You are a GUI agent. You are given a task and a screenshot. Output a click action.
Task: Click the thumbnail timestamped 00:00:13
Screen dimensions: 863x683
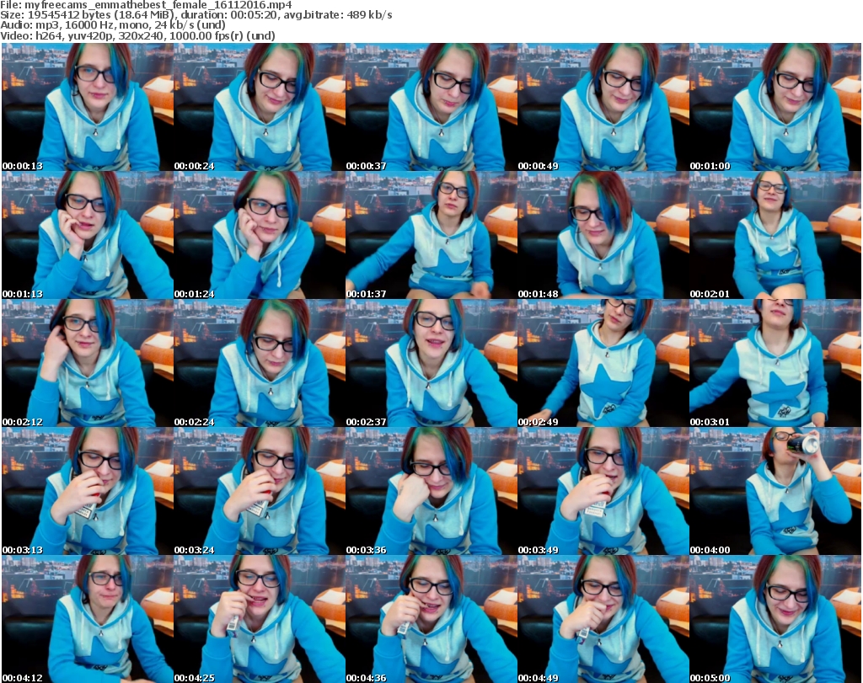87,107
